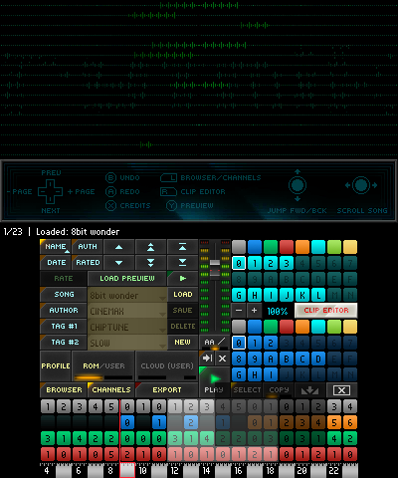Screen dimensions: 398x478
Task: Pick the red color swatch in top row
Action: (x=287, y=247)
